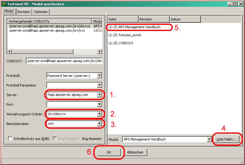245x165 pixels.
Task: Open the Server dropdown list
Action: point(99,95)
